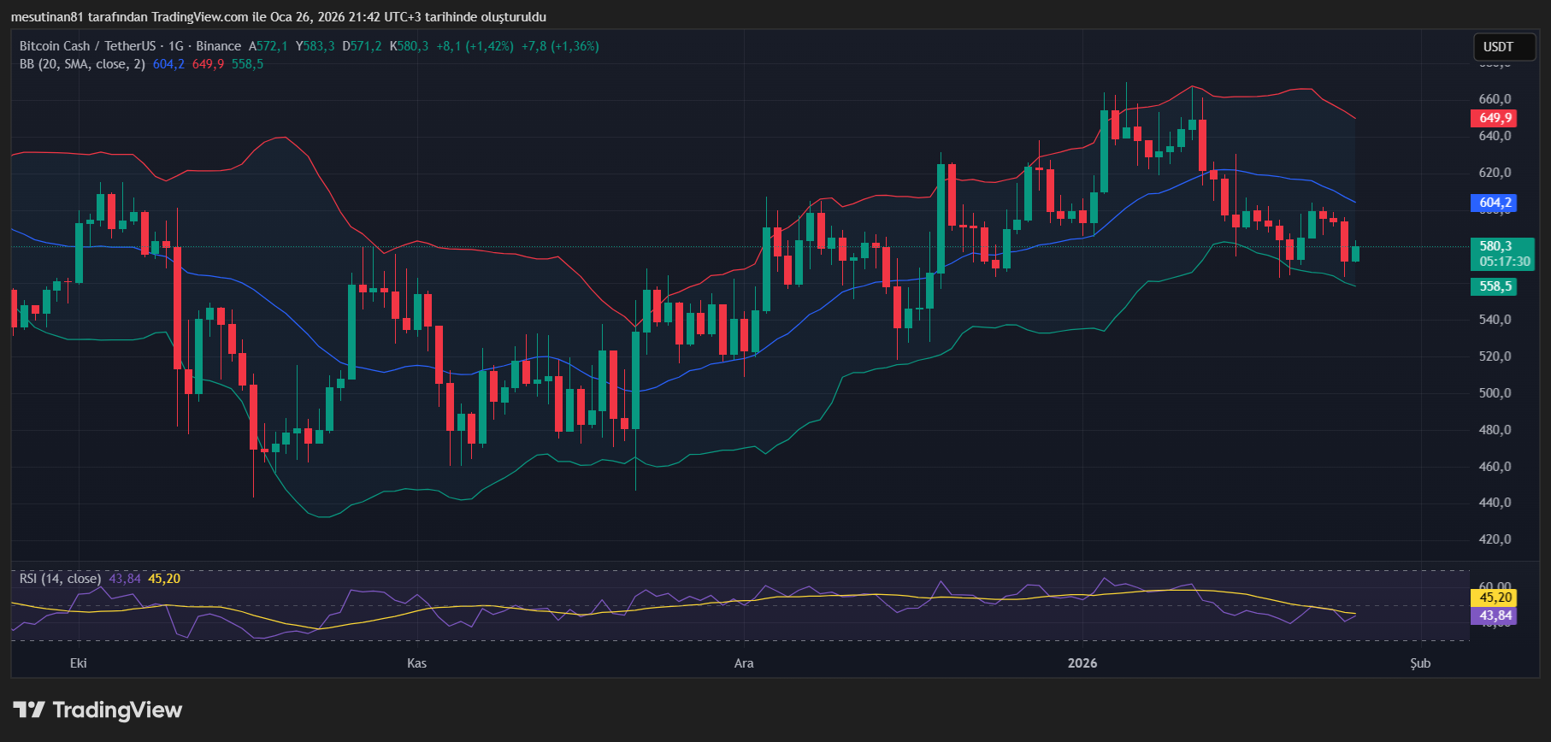The height and width of the screenshot is (742, 1551).
Task: Click the Bitcoin Cash / TetherUS symbol title
Action: click(x=87, y=46)
